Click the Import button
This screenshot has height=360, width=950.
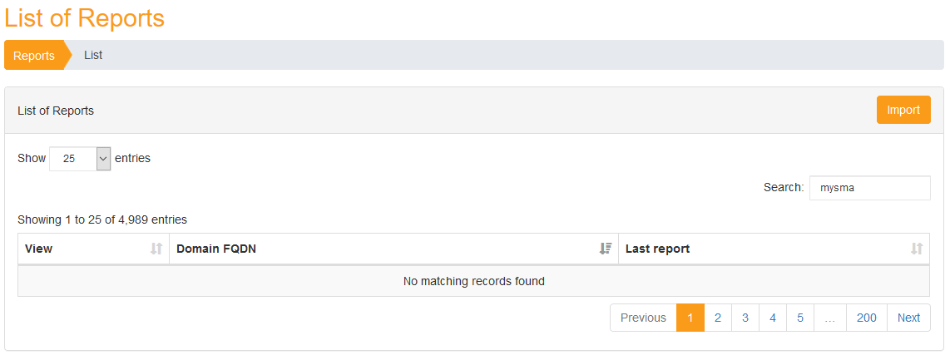point(903,110)
